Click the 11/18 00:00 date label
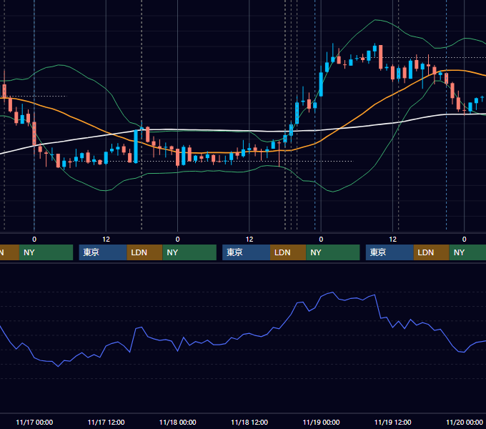Screen dimensions: 486x429 (x=177, y=422)
